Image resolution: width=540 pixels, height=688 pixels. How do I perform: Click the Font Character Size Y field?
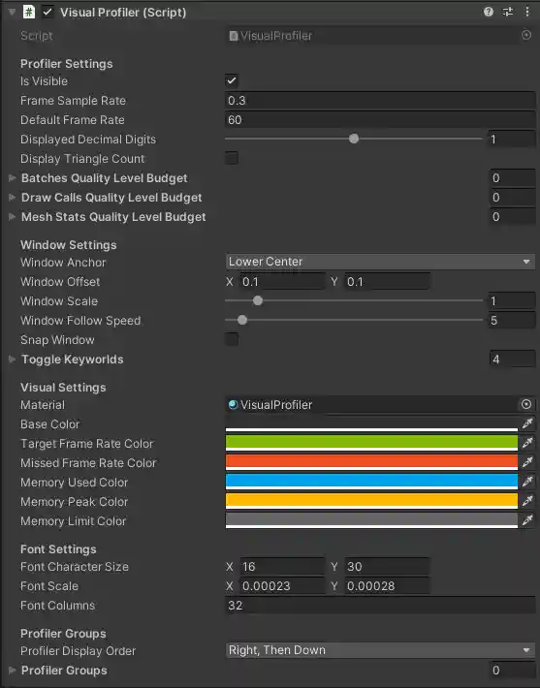coord(387,567)
